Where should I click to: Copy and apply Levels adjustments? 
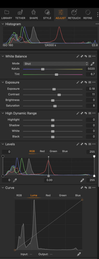click(82, 144)
